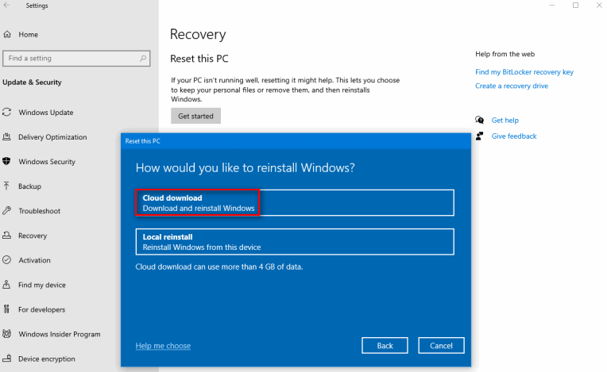Choose Local reinstall option
This screenshot has height=372, width=607.
(x=295, y=242)
